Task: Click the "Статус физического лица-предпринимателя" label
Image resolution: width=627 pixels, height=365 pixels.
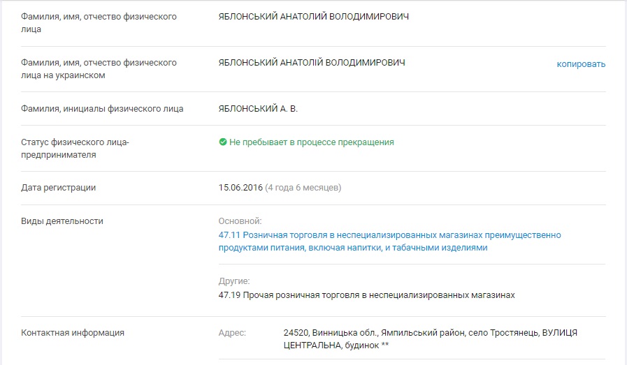Action: 75,149
